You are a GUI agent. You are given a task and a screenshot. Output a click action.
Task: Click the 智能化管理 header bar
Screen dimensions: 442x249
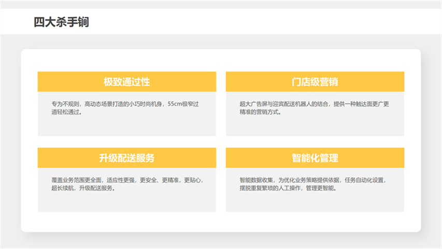[x=315, y=158]
